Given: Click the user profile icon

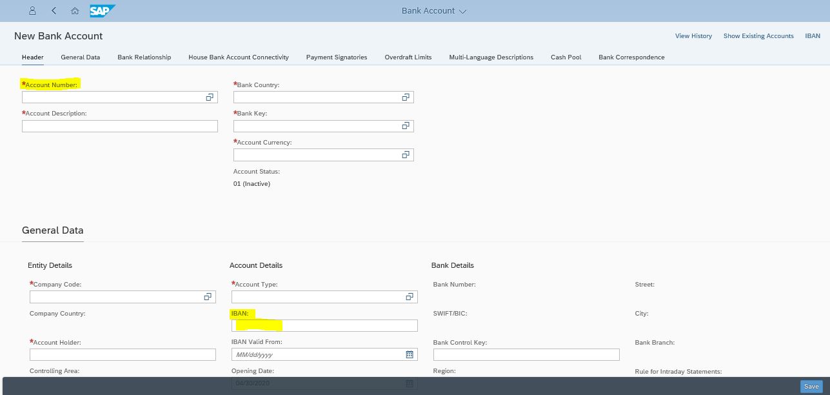Looking at the screenshot, I should click(x=33, y=11).
